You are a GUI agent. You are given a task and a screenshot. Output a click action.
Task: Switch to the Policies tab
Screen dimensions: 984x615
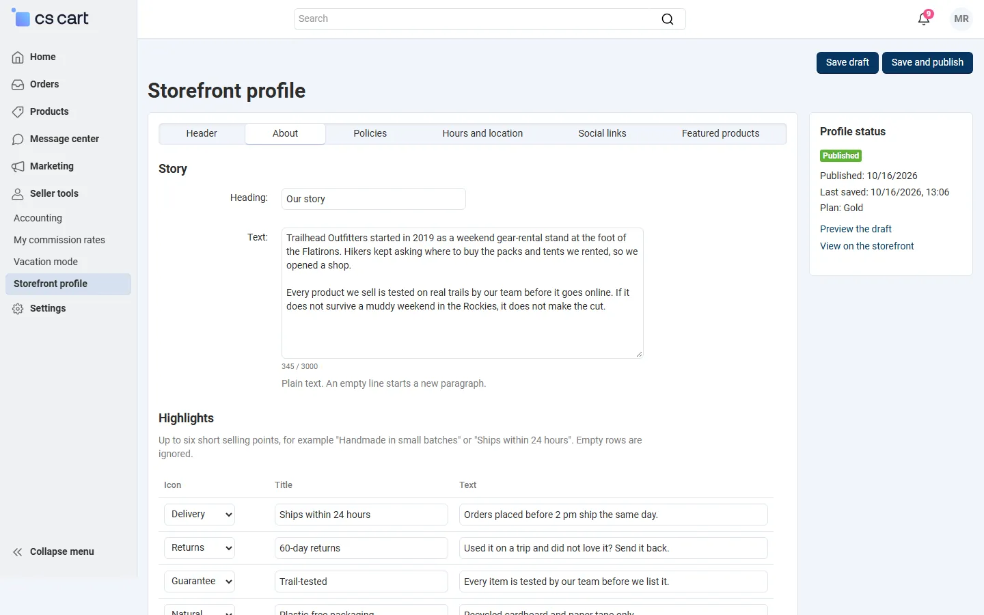click(x=370, y=133)
